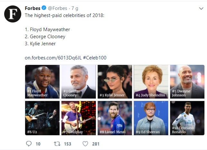
Task: Click the blue verified badge icon
Action: point(44,8)
